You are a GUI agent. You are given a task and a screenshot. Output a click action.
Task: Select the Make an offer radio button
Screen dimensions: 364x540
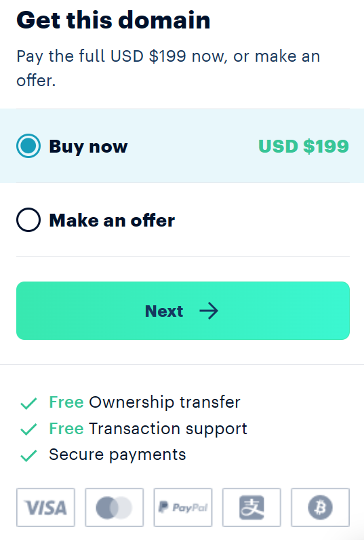[28, 220]
